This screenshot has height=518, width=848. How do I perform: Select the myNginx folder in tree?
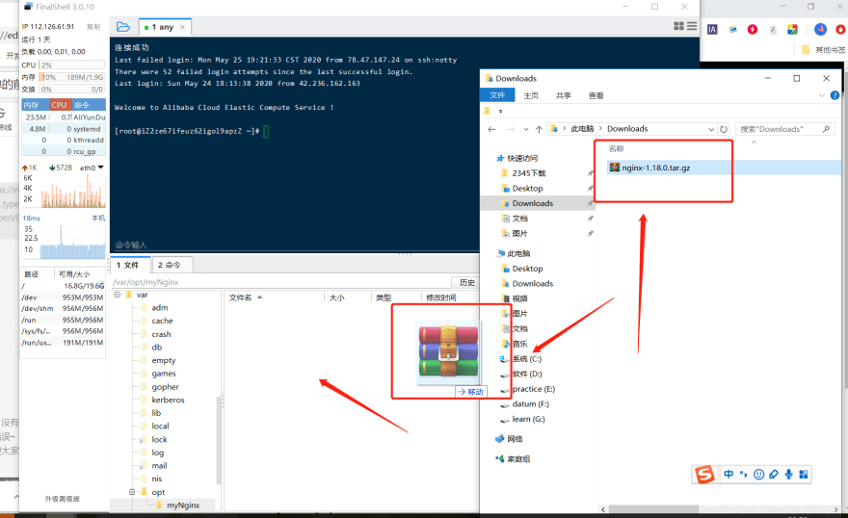click(183, 505)
